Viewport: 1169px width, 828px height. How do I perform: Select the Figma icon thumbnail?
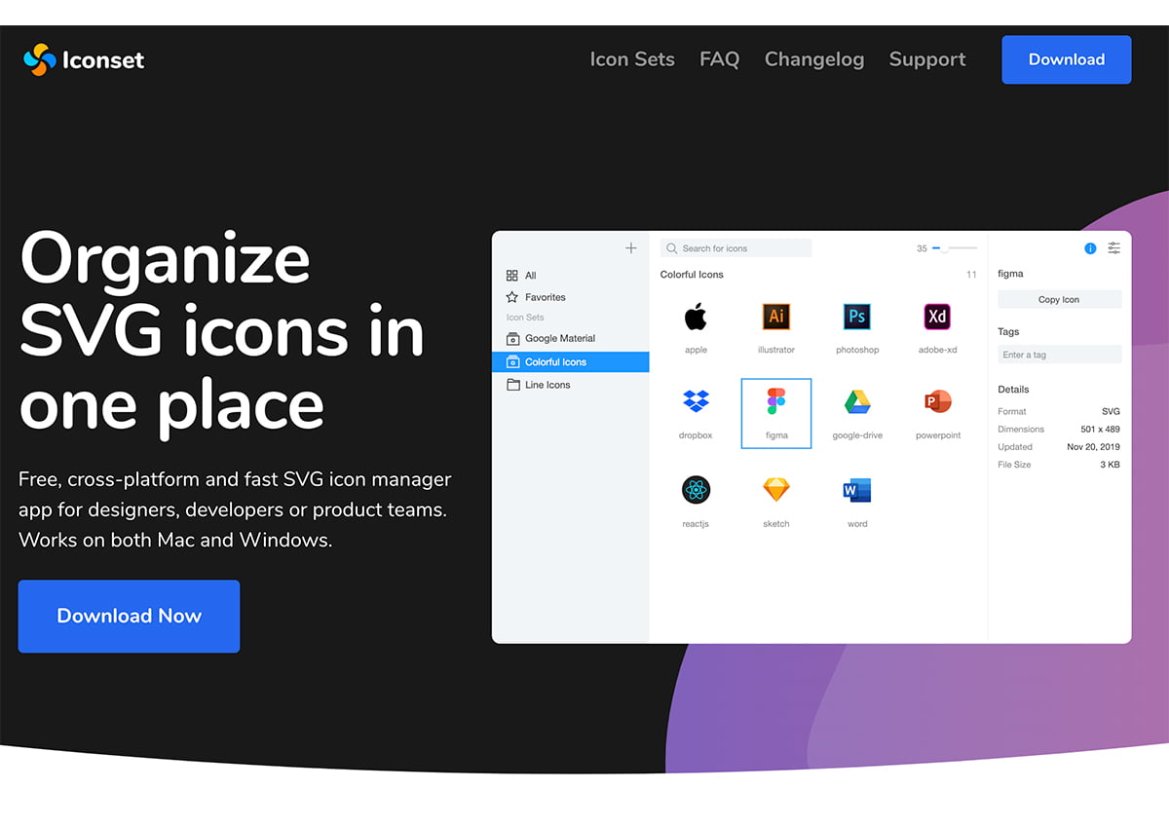[x=775, y=413]
